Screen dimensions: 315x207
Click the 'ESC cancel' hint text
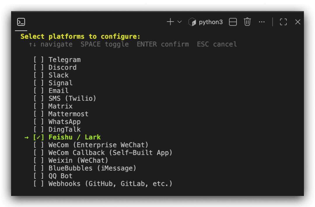tap(217, 44)
